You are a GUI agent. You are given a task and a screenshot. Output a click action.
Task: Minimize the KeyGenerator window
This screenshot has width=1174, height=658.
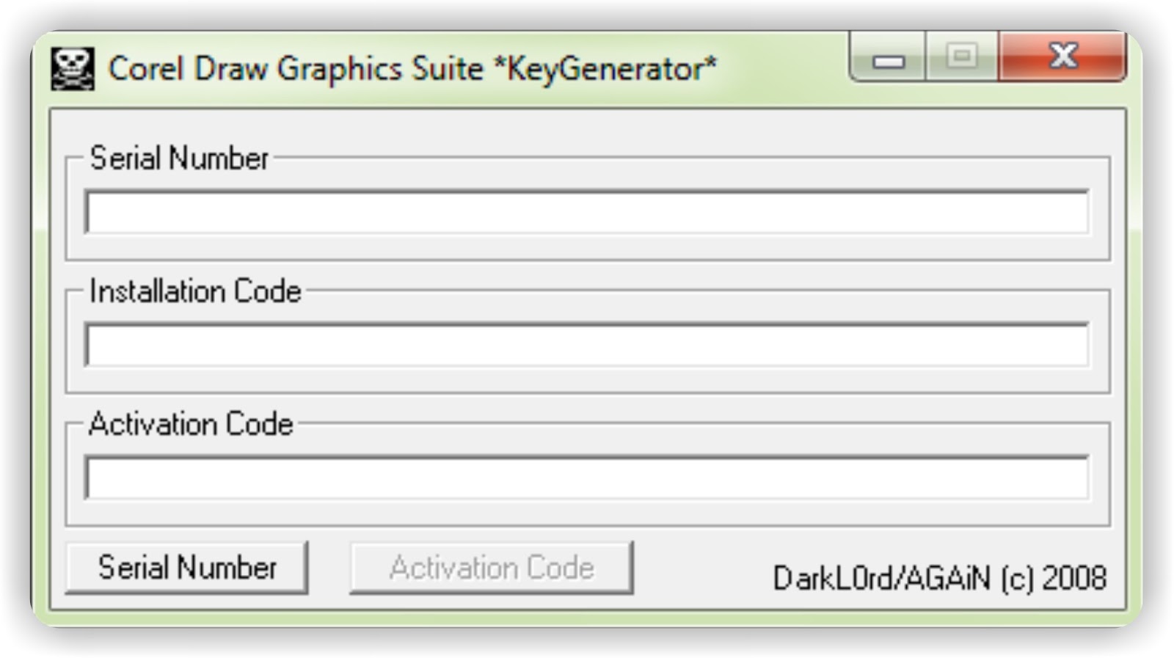888,59
